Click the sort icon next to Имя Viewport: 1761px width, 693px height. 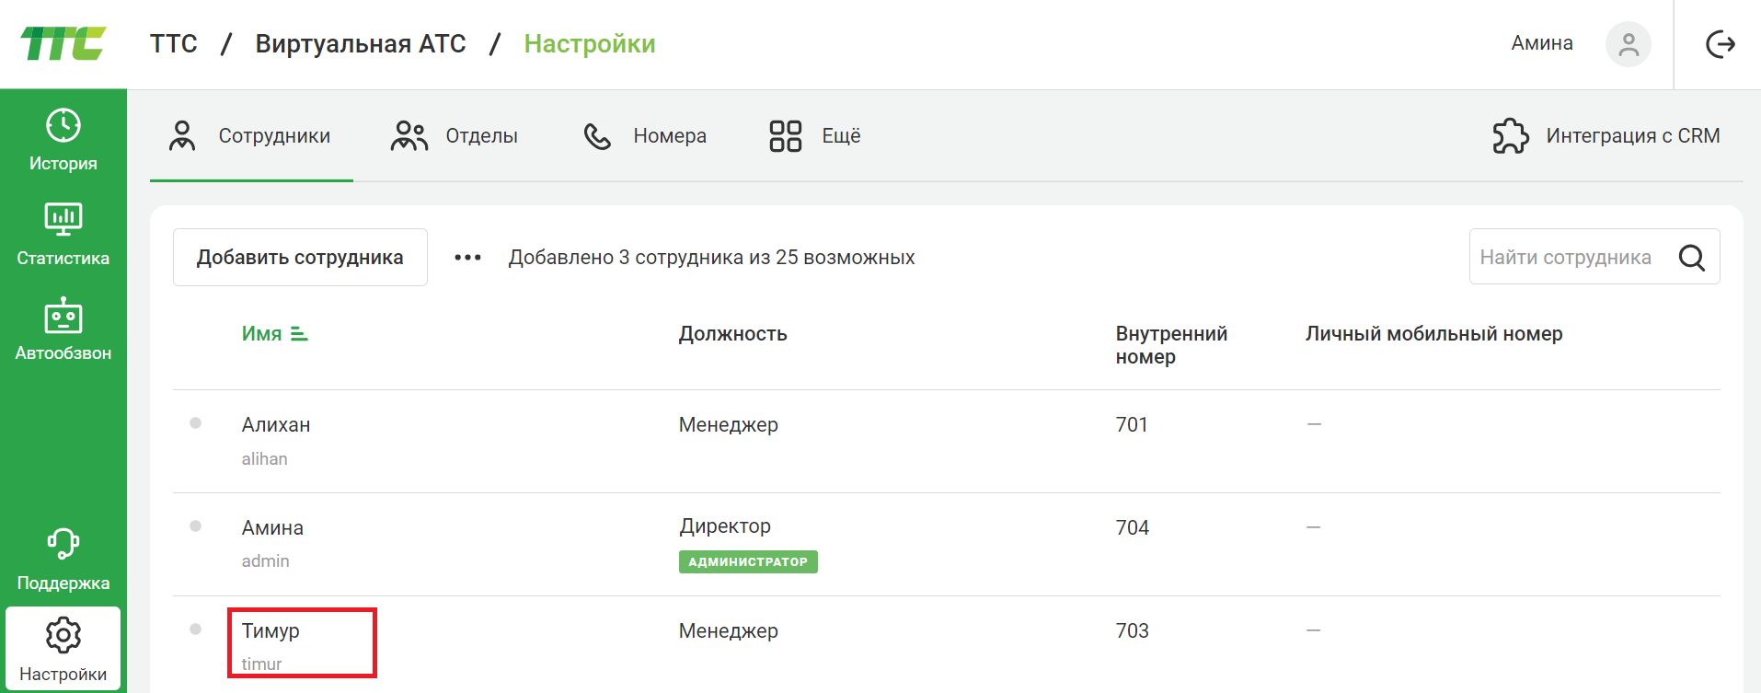click(x=299, y=334)
